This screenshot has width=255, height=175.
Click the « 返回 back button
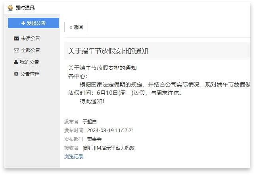coord(76,27)
